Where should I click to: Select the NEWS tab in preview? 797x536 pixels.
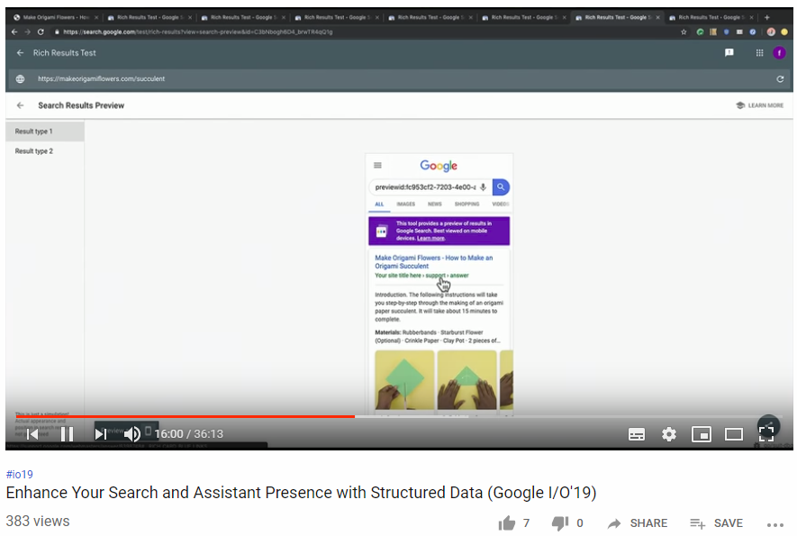pyautogui.click(x=435, y=204)
